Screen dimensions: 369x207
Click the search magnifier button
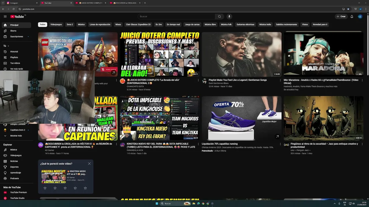click(219, 16)
